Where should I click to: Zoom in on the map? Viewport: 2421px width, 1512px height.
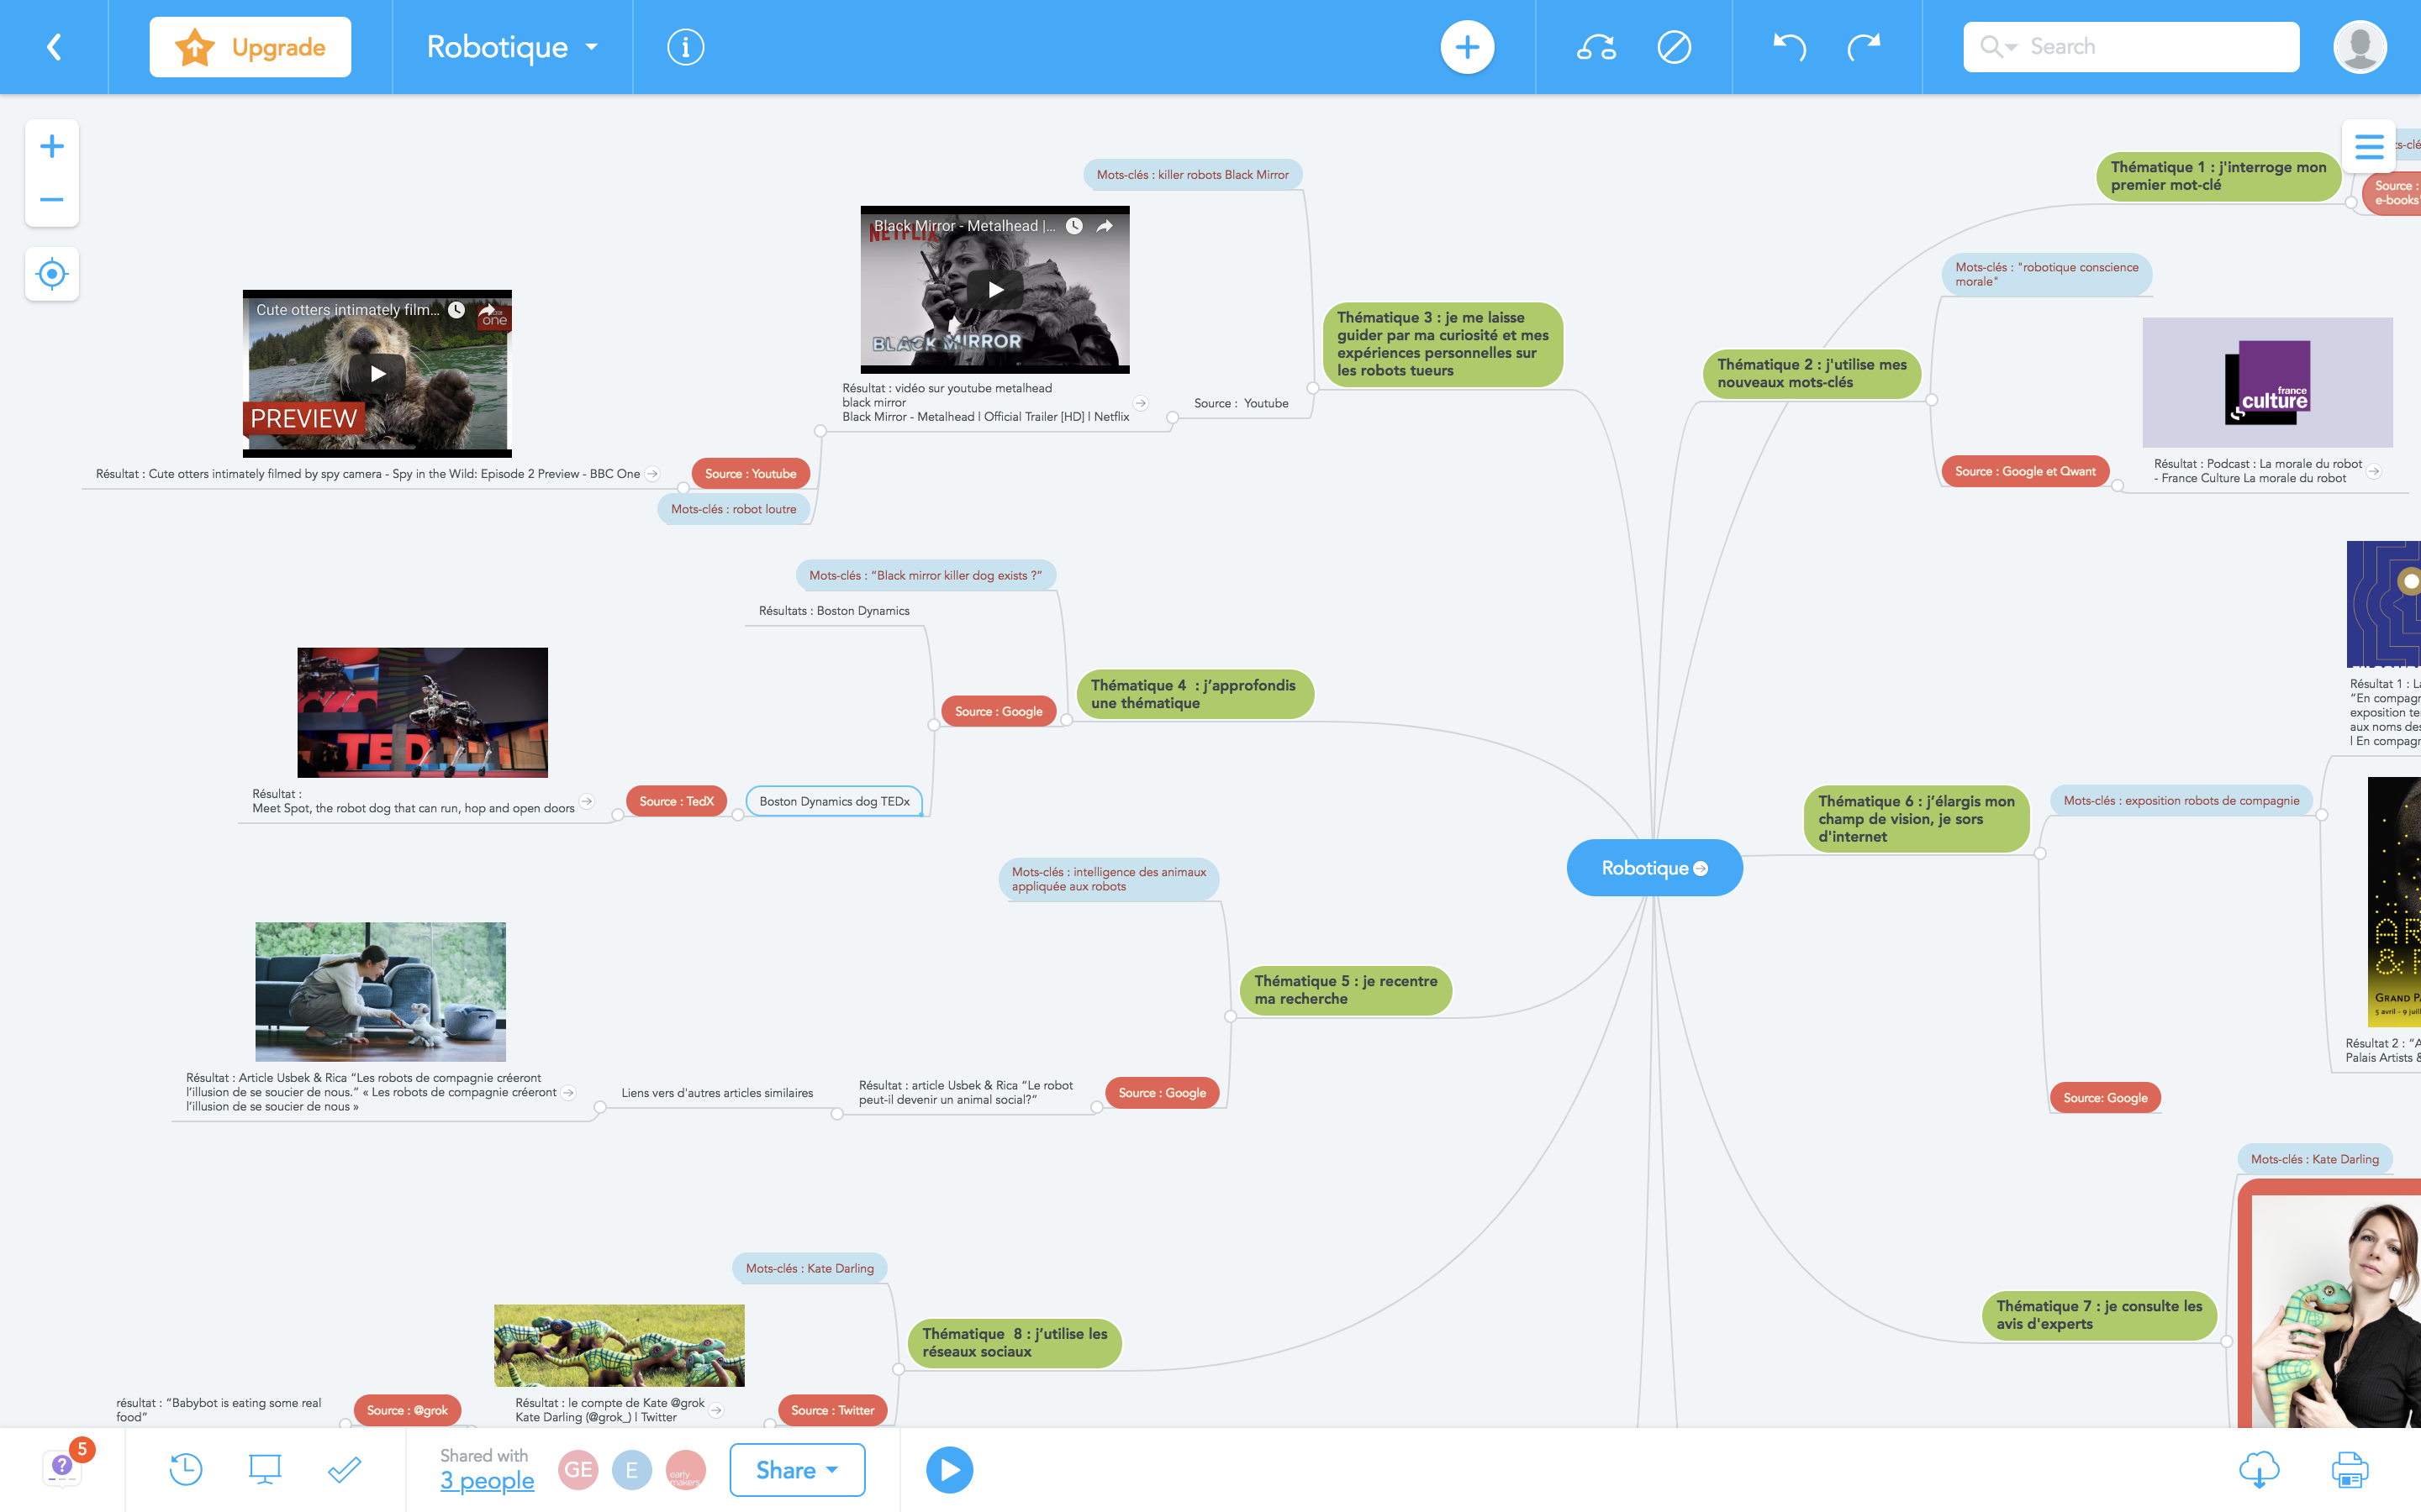[52, 146]
